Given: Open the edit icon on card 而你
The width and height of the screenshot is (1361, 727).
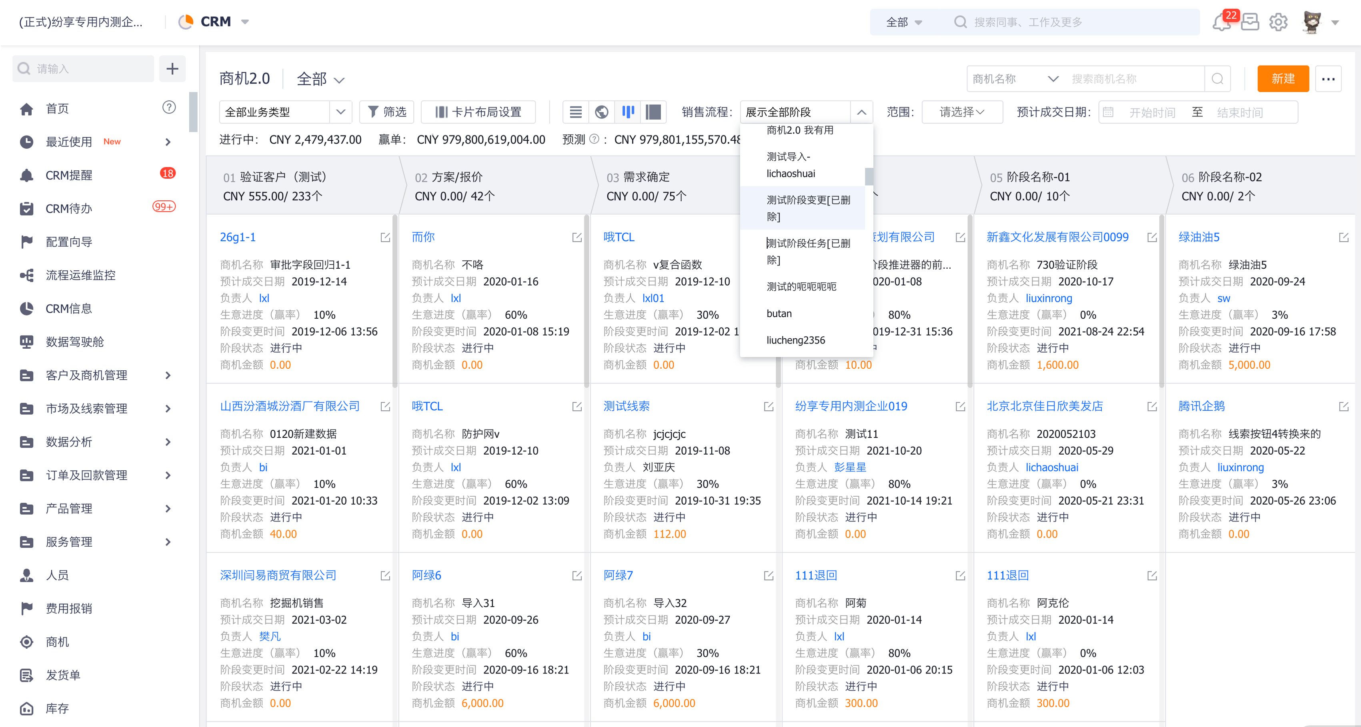Looking at the screenshot, I should click(x=577, y=238).
